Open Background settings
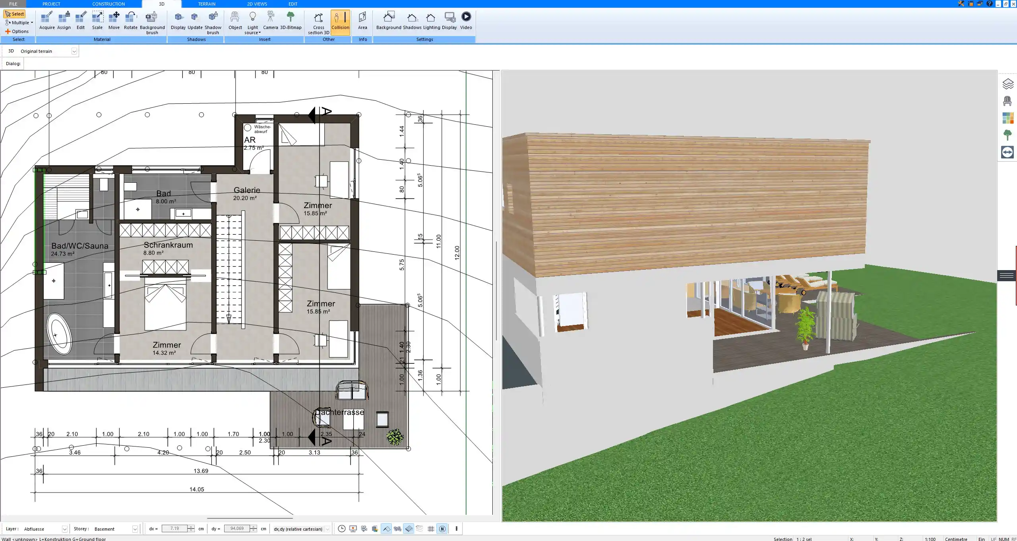The width and height of the screenshot is (1017, 541). click(389, 21)
